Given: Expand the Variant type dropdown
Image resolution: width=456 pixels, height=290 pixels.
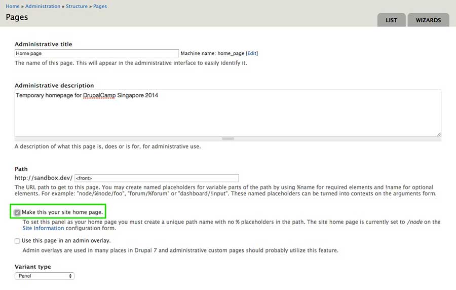Looking at the screenshot, I should [x=45, y=276].
